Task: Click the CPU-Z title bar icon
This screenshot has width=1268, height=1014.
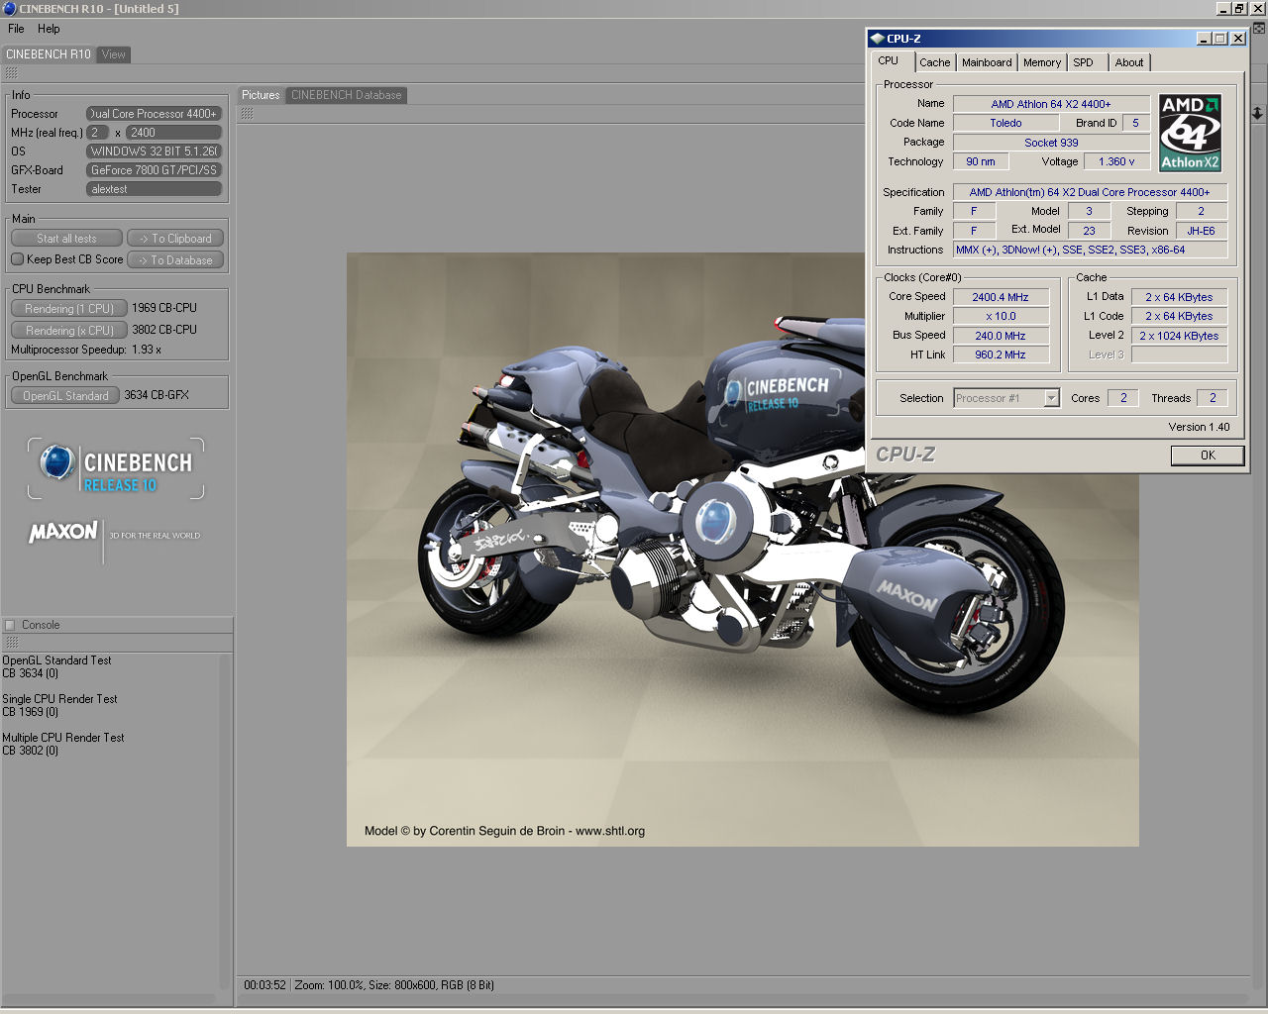Action: click(877, 39)
